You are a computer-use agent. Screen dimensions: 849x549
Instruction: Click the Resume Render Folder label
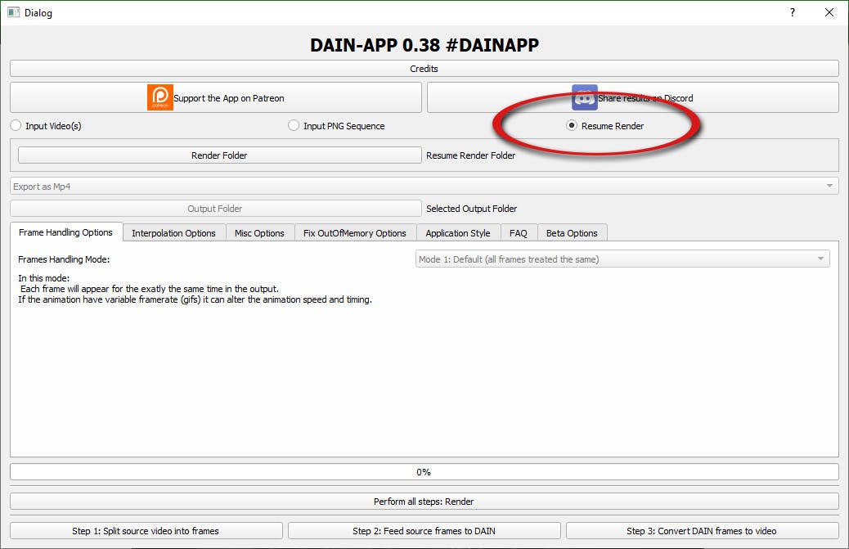click(470, 155)
